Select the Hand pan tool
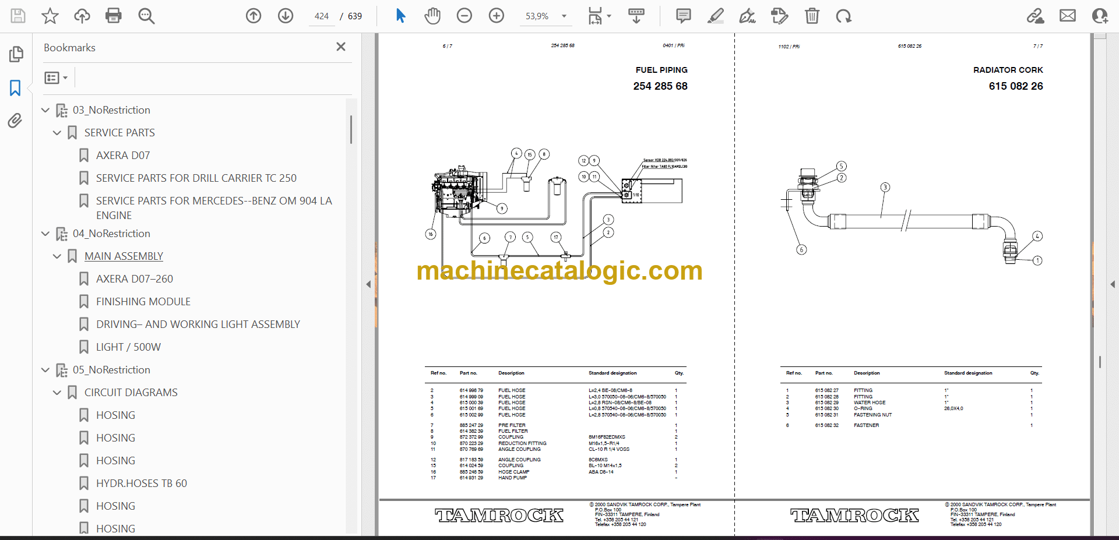The width and height of the screenshot is (1119, 540). coord(432,16)
